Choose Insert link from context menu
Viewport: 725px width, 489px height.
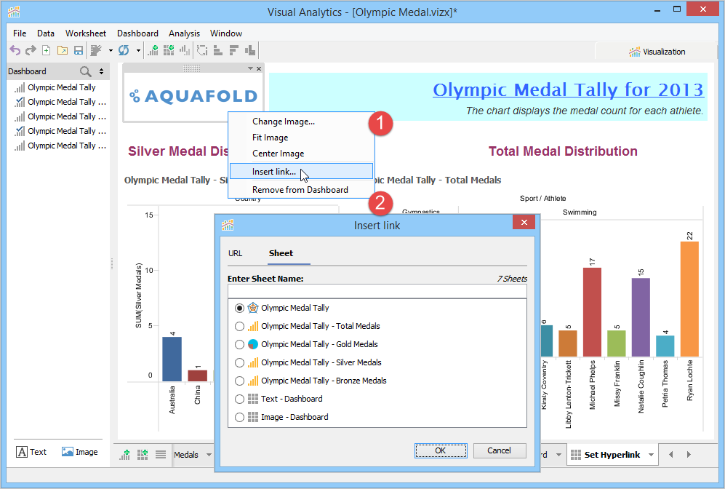click(302, 171)
